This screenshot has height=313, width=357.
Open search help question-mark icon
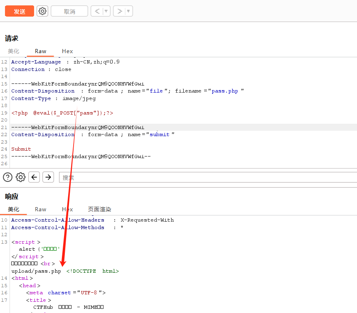pos(8,177)
